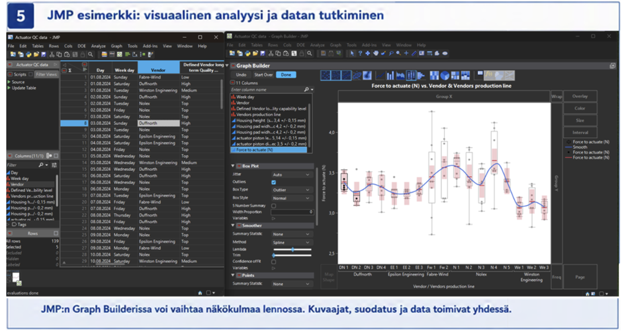The width and height of the screenshot is (622, 332).
Task: Enable the 5 Number Summary checkbox
Action: point(273,206)
